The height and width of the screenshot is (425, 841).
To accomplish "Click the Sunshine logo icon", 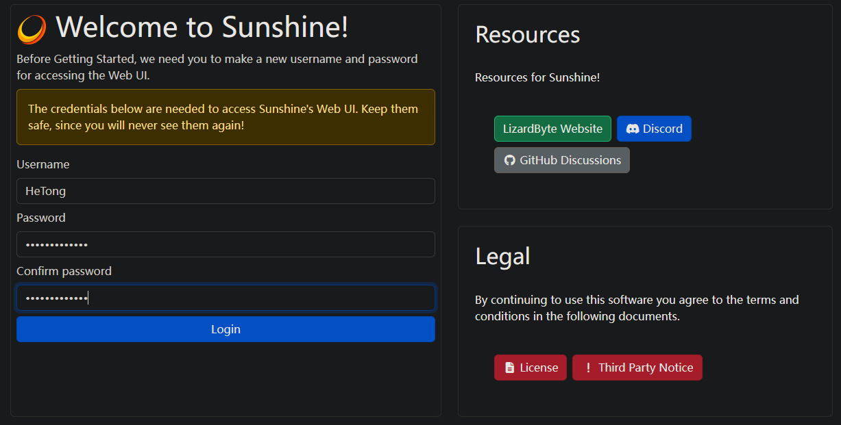I will click(32, 29).
